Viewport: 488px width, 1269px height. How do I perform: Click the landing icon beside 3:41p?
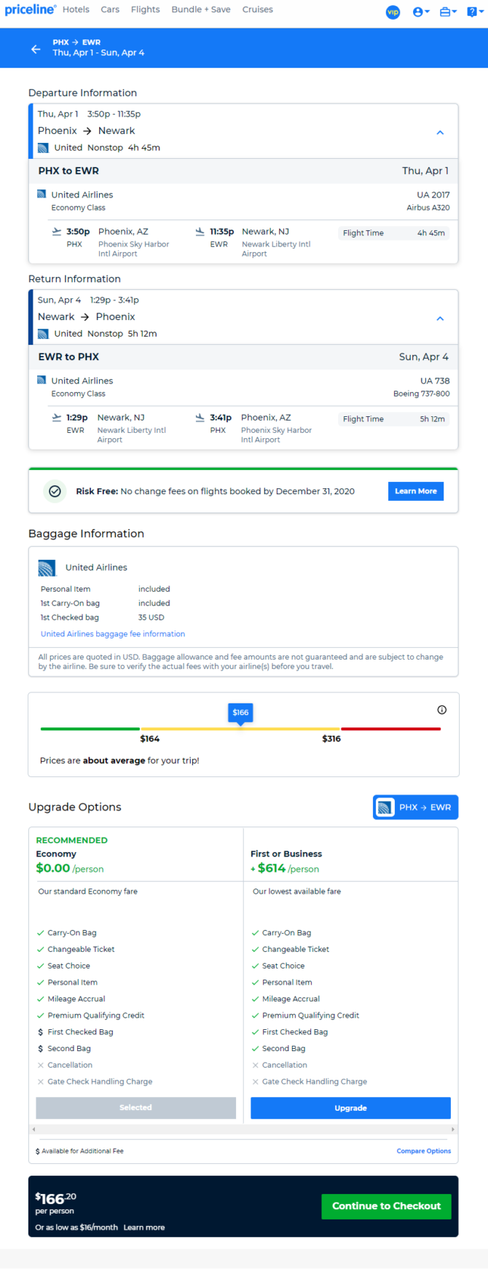point(200,418)
